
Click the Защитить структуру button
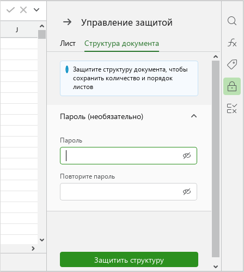(x=129, y=259)
